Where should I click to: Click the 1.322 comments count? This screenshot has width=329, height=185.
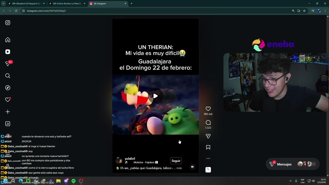(208, 128)
